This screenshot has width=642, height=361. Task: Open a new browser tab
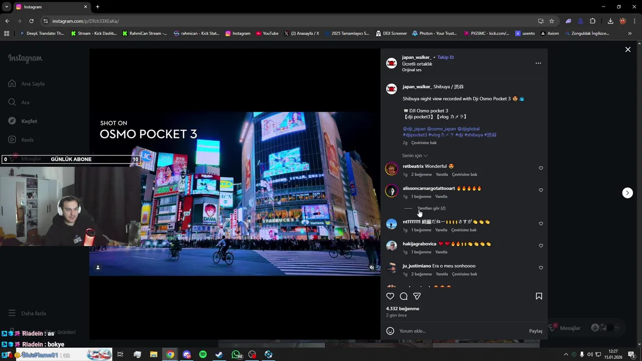pos(97,7)
